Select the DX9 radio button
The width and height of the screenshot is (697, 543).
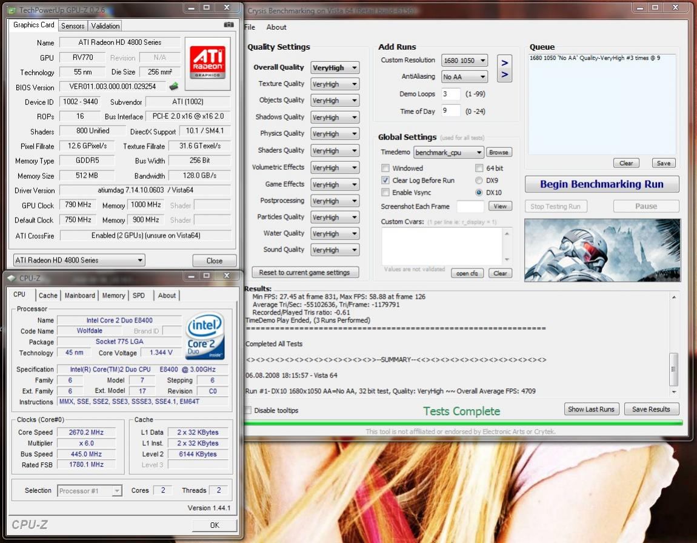(479, 181)
